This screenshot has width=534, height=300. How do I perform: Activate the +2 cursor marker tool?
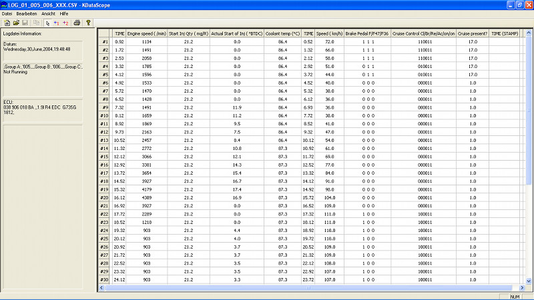[x=65, y=23]
